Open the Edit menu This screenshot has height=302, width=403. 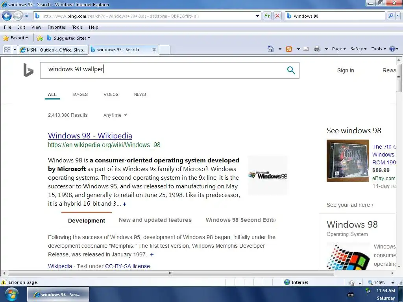(21, 27)
